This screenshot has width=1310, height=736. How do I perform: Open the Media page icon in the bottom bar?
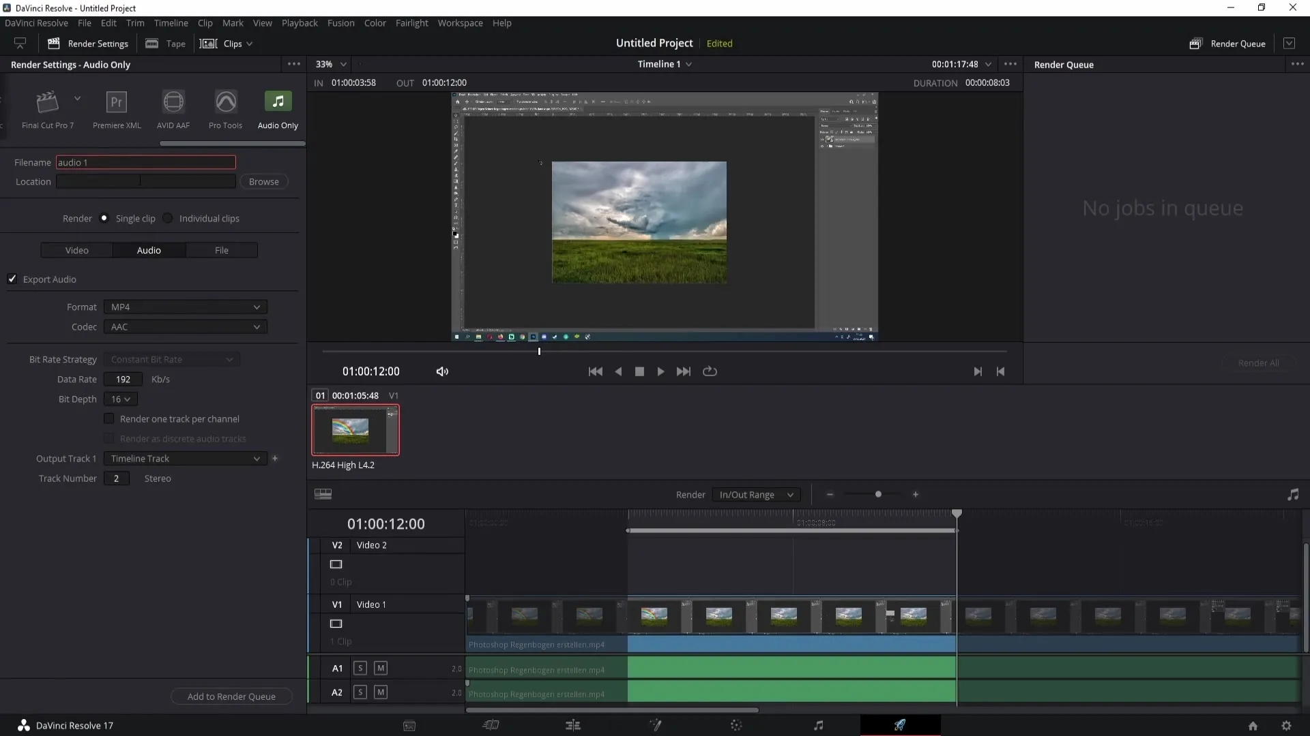click(x=409, y=726)
